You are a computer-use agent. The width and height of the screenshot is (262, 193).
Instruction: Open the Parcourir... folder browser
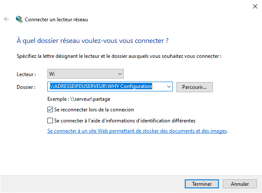(x=195, y=87)
